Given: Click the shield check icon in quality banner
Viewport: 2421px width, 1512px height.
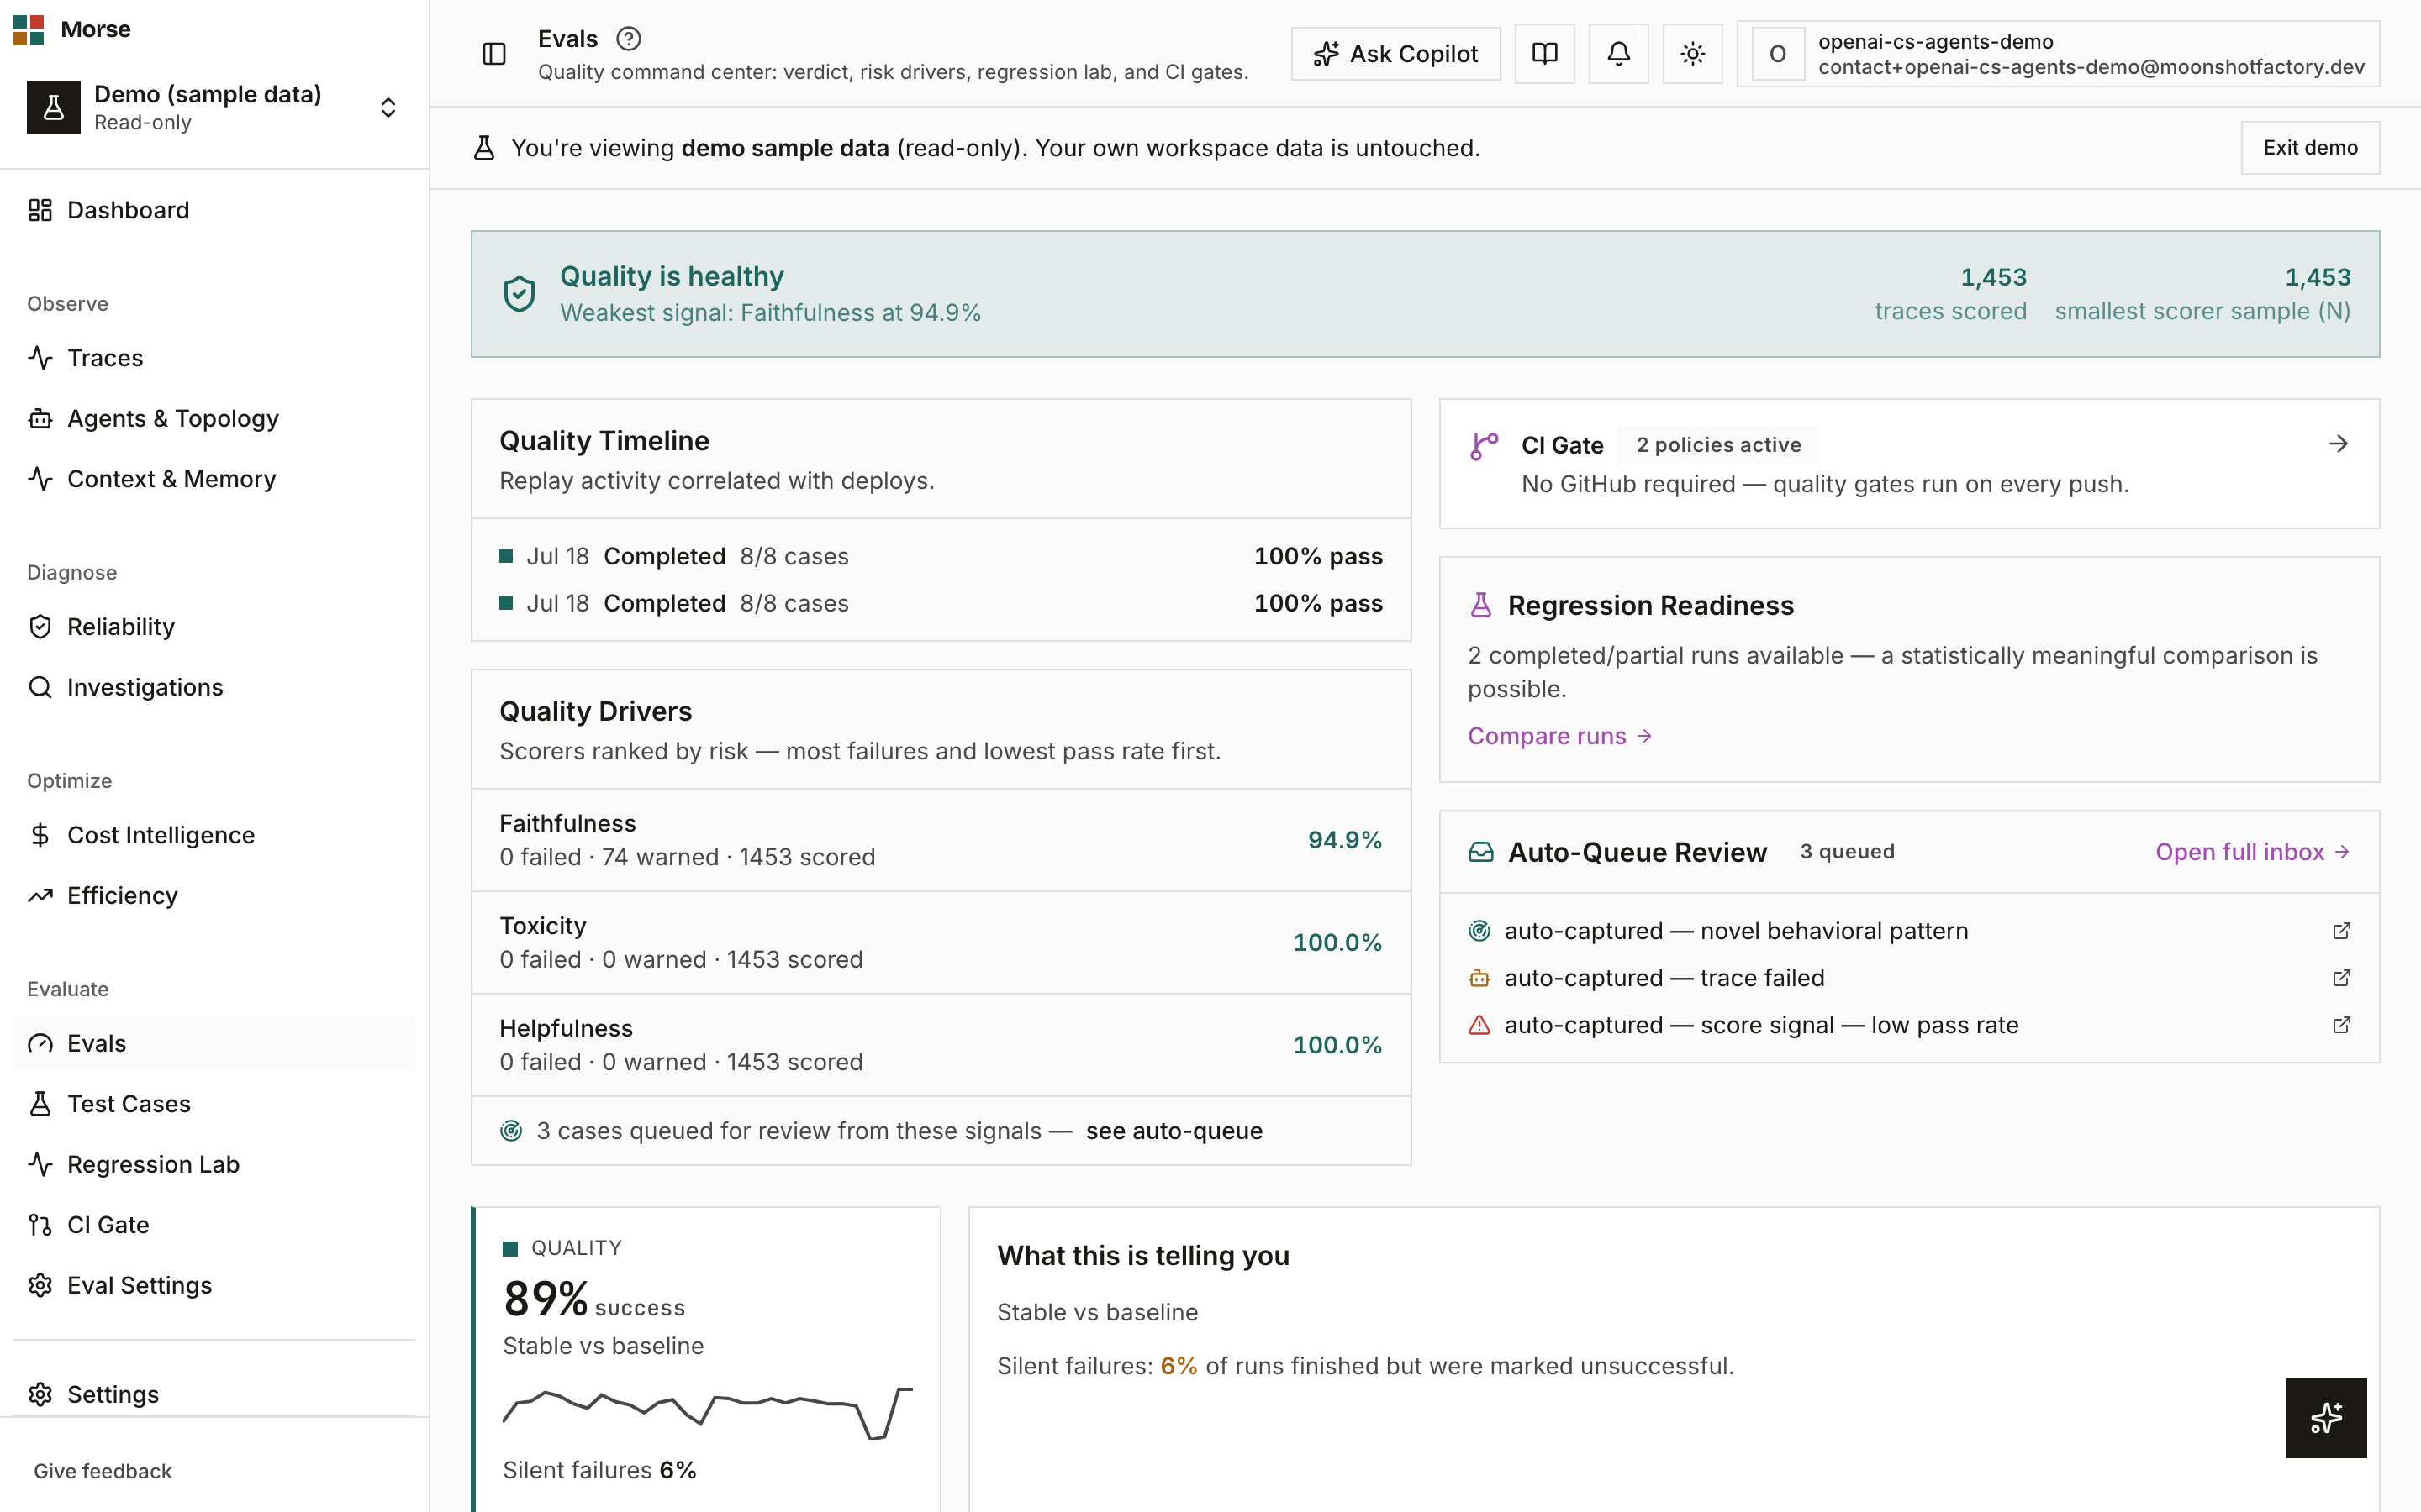Looking at the screenshot, I should 520,294.
